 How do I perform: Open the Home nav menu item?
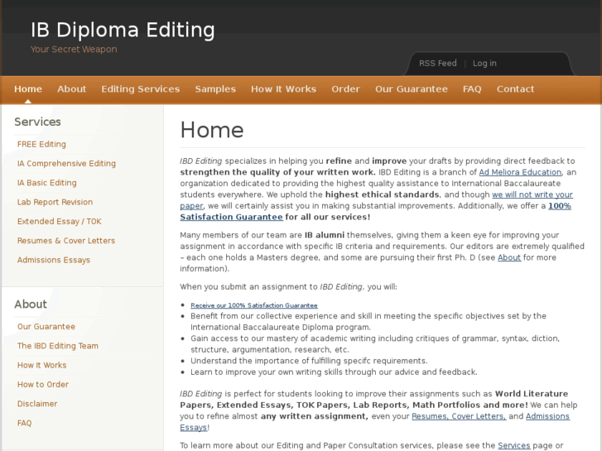28,89
